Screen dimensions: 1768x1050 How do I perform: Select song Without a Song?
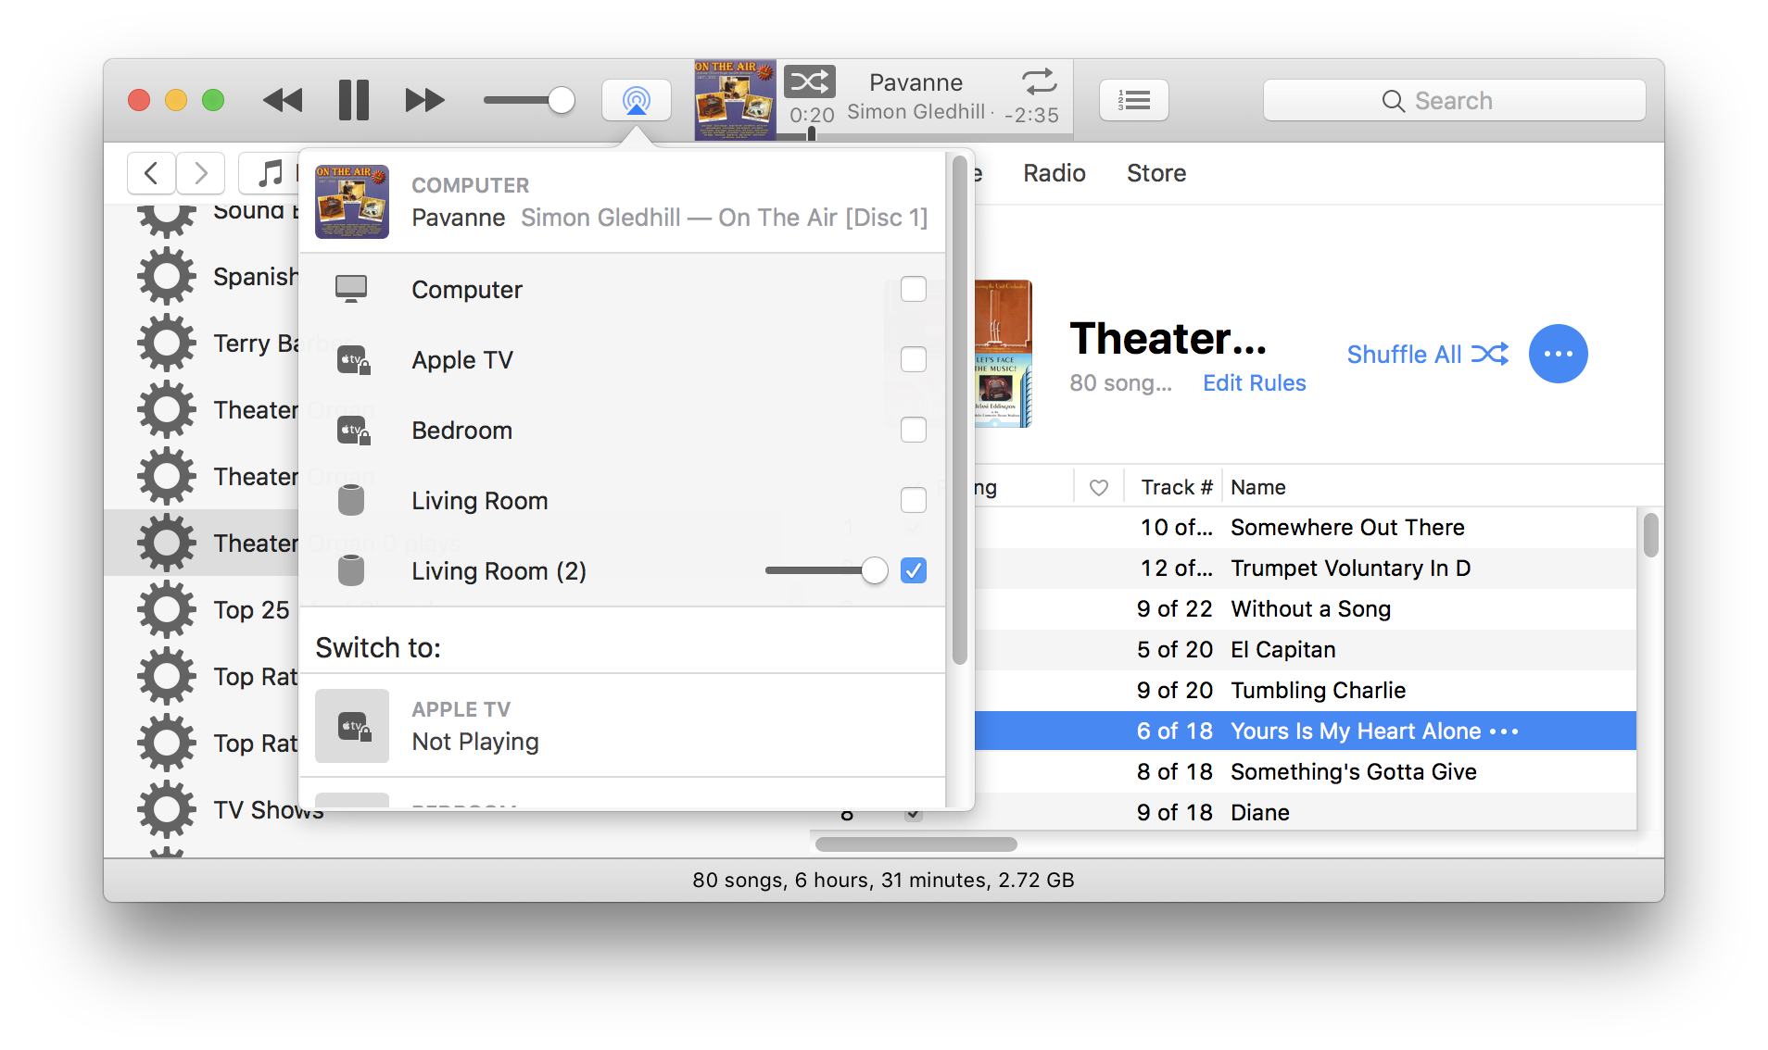pos(1310,609)
